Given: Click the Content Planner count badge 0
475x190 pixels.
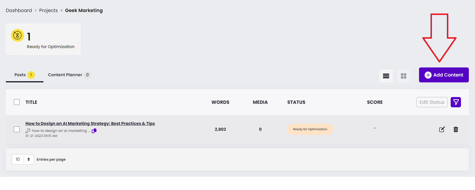Looking at the screenshot, I should (87, 75).
